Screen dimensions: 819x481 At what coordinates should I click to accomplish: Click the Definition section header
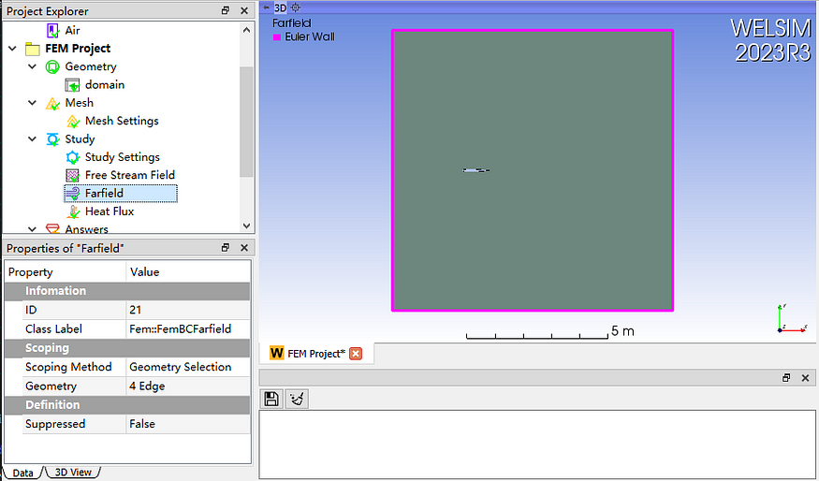click(x=127, y=405)
